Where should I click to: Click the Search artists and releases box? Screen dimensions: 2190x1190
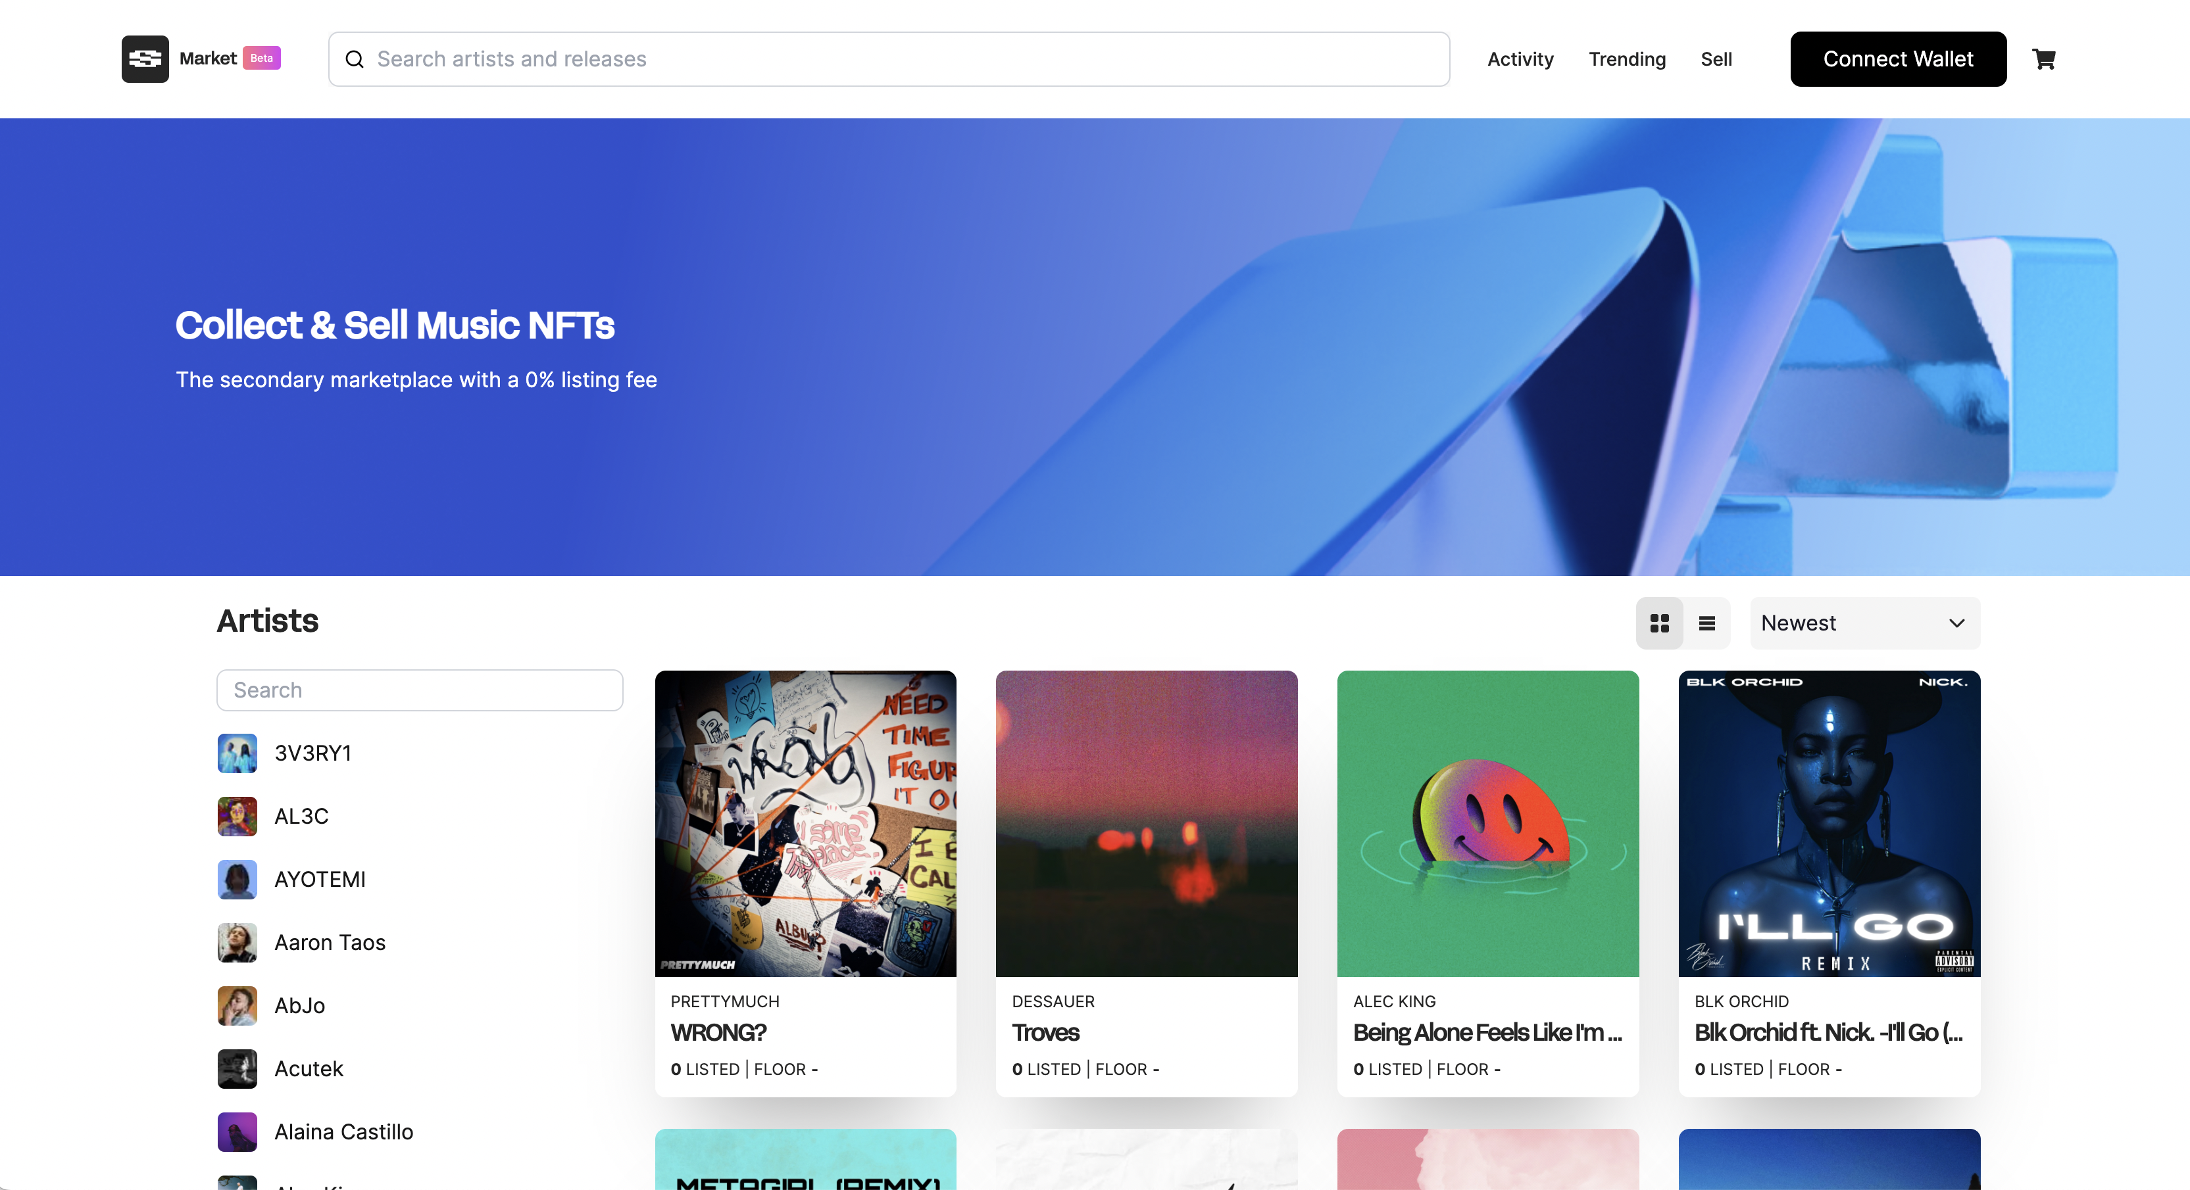(888, 59)
